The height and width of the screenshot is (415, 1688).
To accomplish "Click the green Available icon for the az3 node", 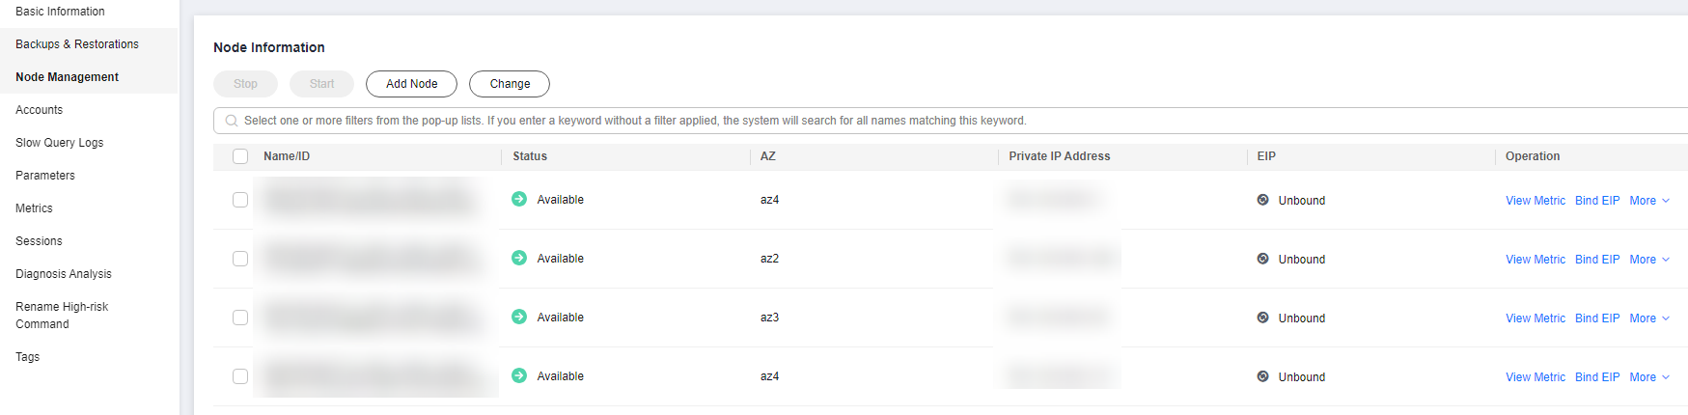I will (519, 317).
